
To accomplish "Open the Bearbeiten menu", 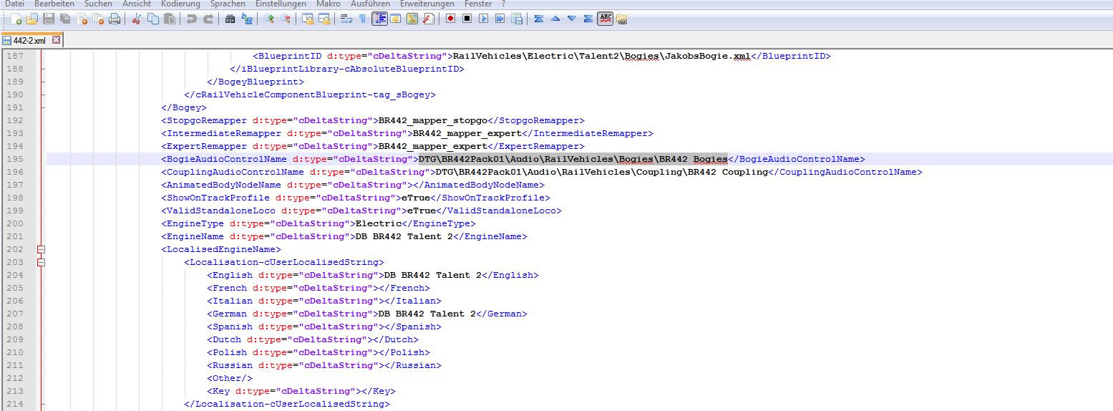I will [x=54, y=4].
